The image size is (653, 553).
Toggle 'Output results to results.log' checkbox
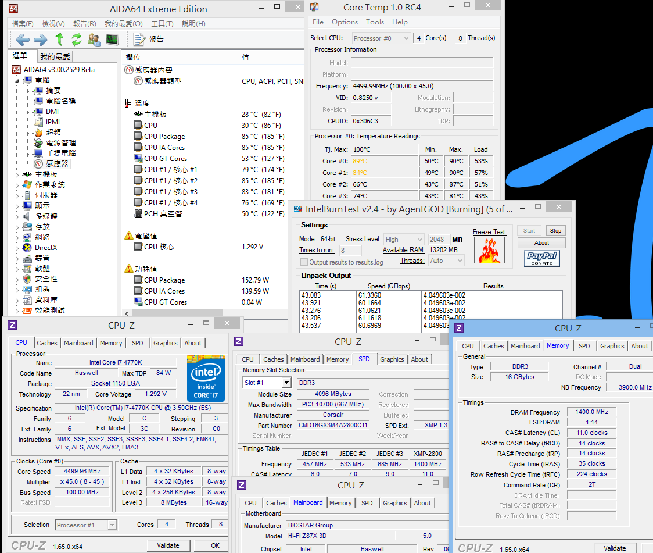click(304, 262)
